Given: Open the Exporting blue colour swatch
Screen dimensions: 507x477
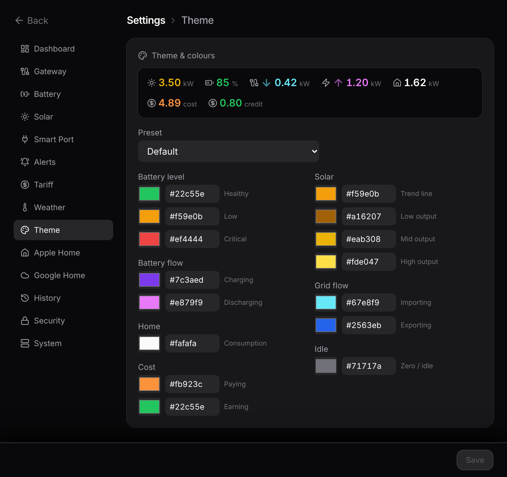Looking at the screenshot, I should [326, 325].
